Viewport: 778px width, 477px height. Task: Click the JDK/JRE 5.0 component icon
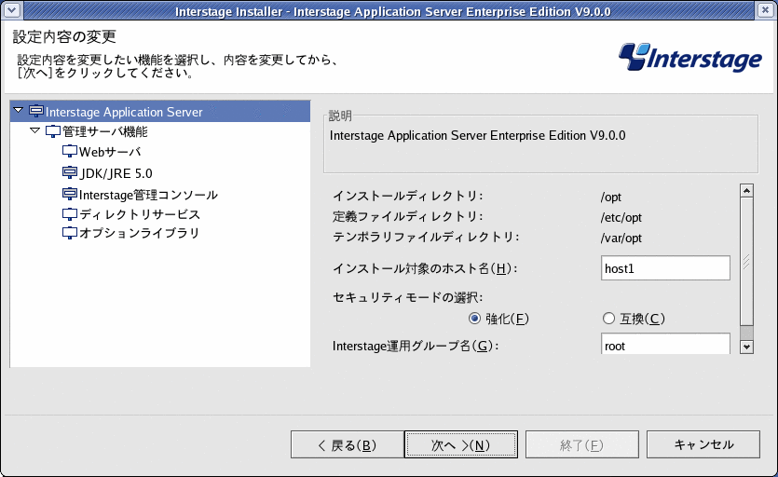(x=70, y=172)
